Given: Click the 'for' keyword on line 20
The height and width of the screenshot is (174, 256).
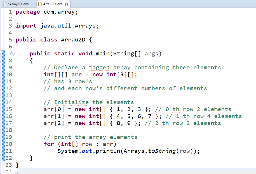Looking at the screenshot, I should point(49,144).
